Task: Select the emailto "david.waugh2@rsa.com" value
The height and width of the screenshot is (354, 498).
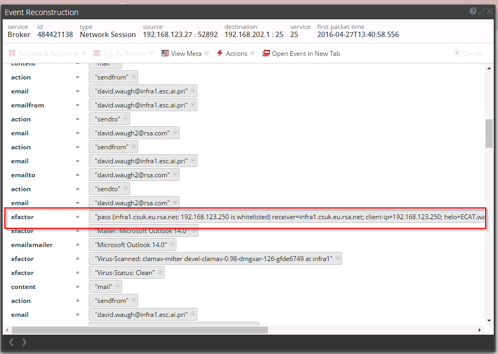Action: click(x=132, y=175)
